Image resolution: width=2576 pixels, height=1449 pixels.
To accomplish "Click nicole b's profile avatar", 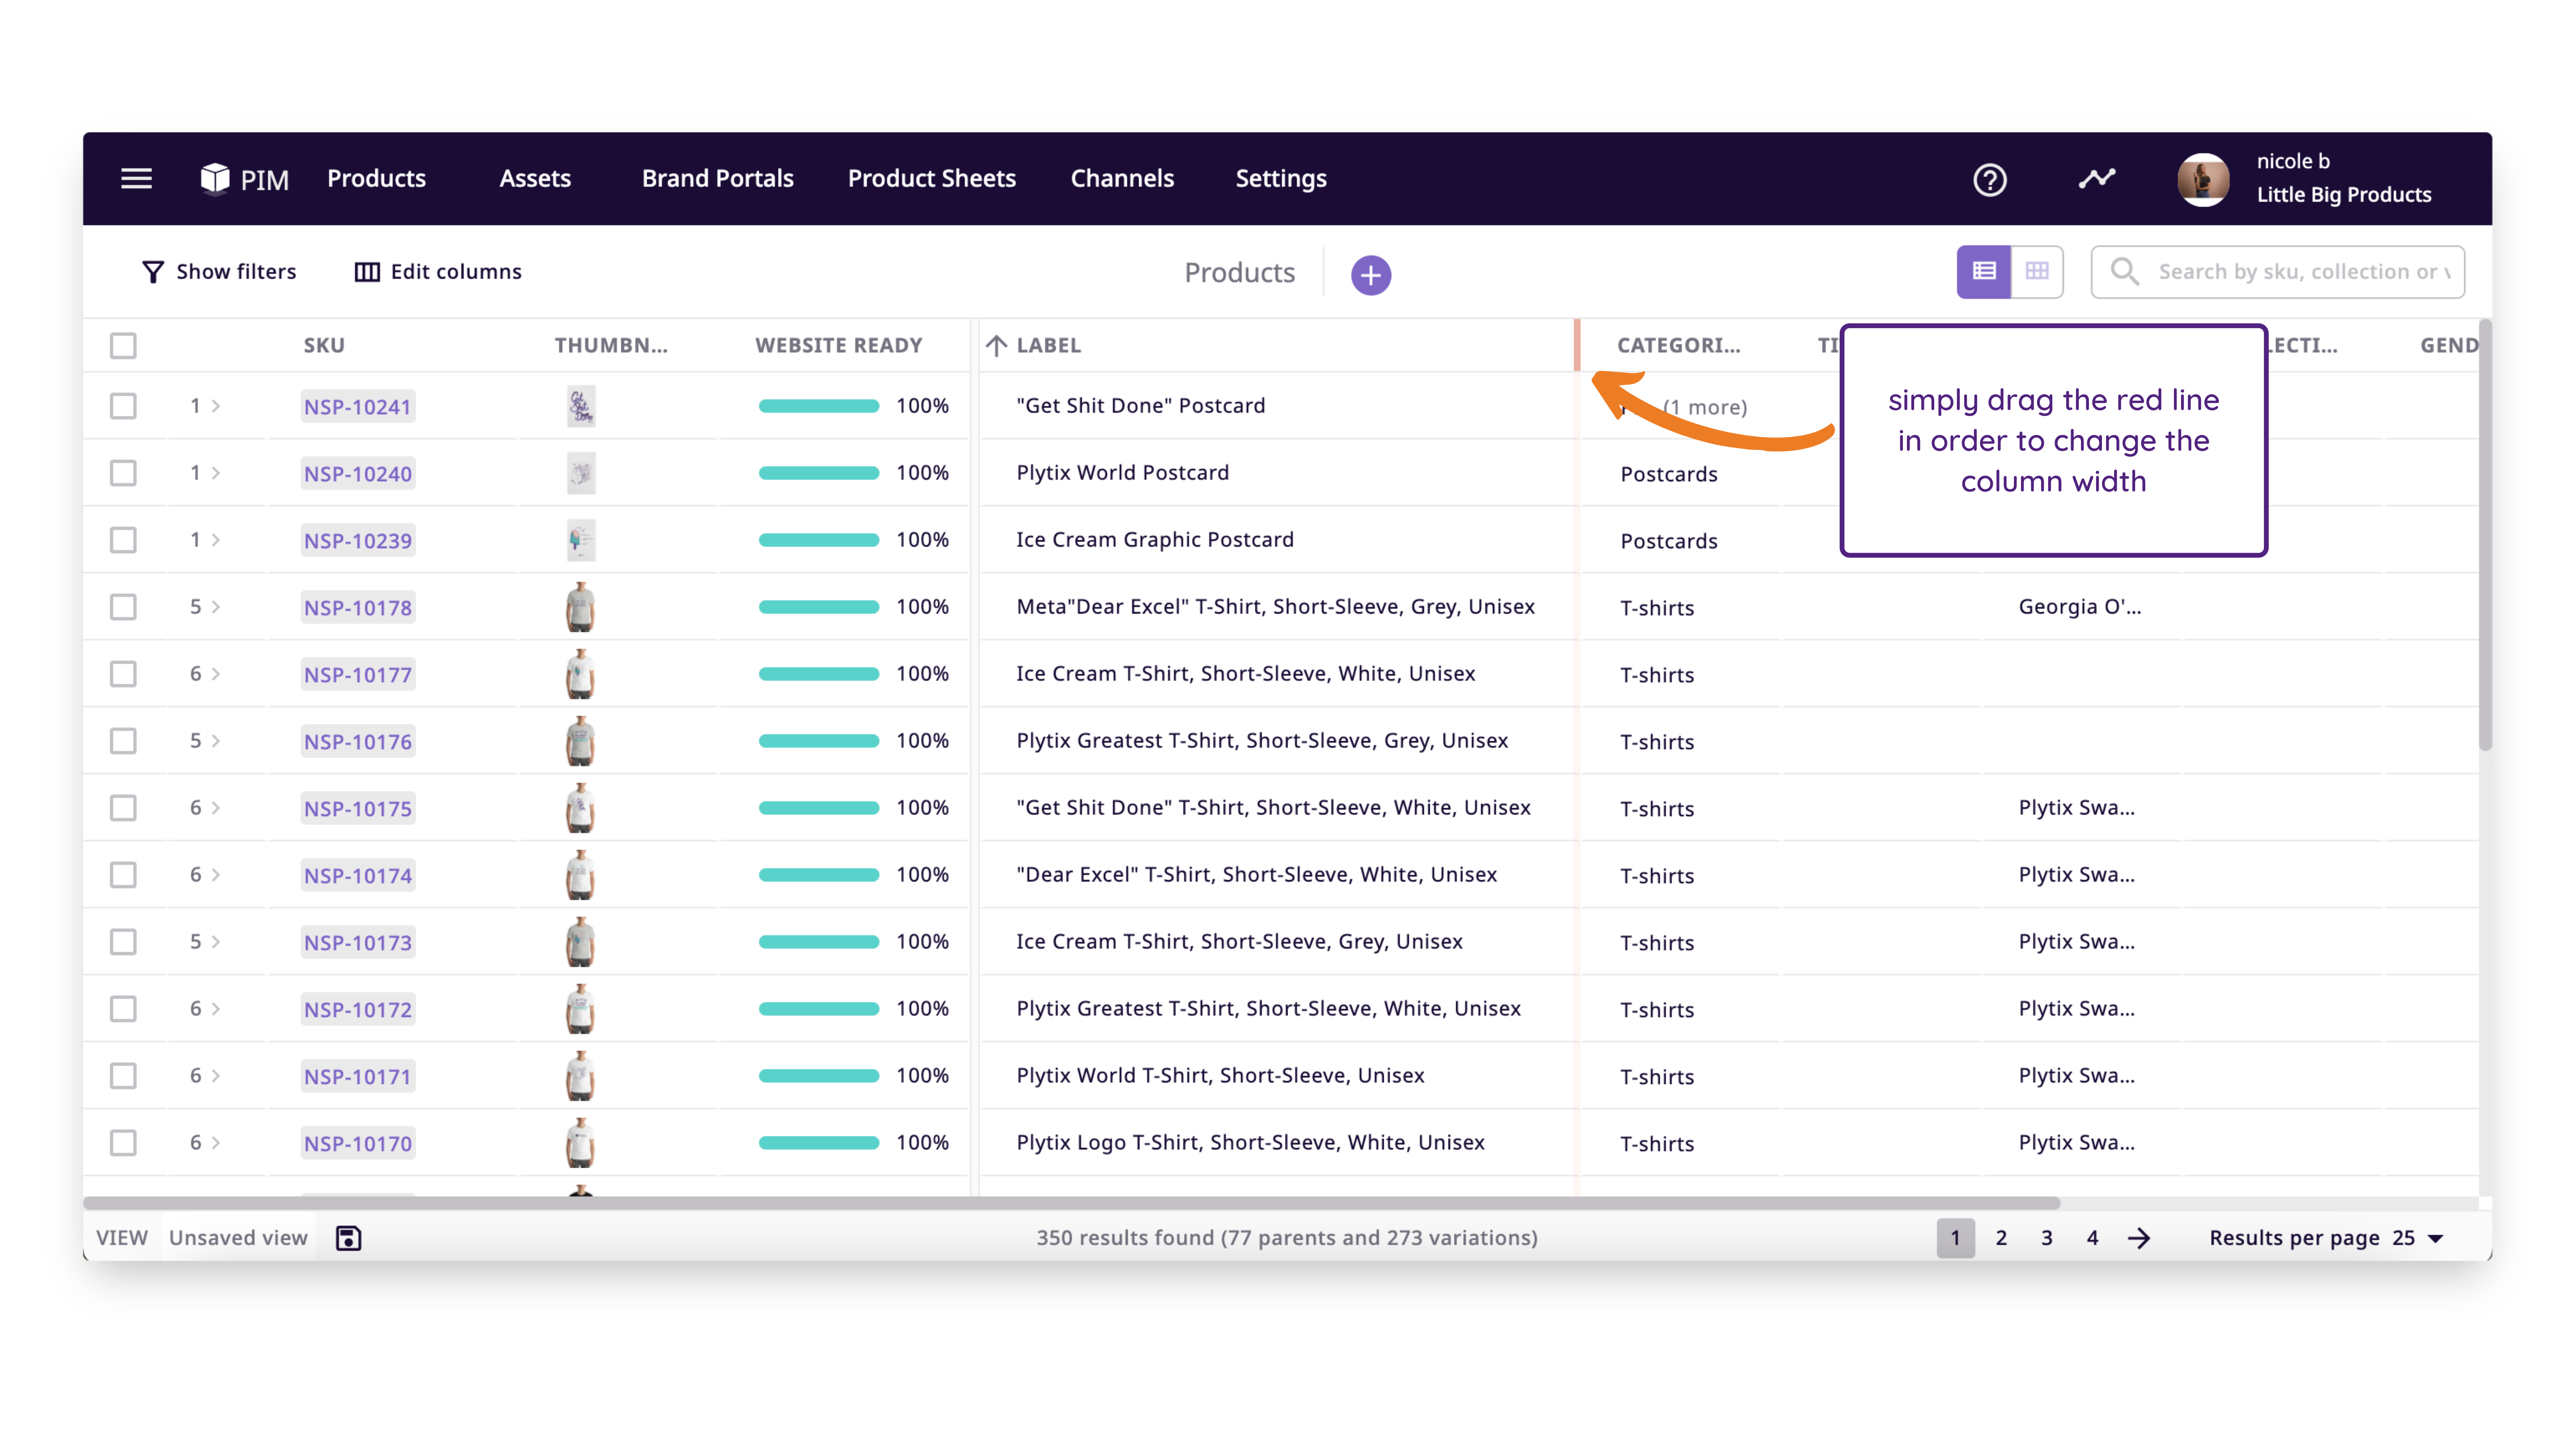I will (2203, 180).
